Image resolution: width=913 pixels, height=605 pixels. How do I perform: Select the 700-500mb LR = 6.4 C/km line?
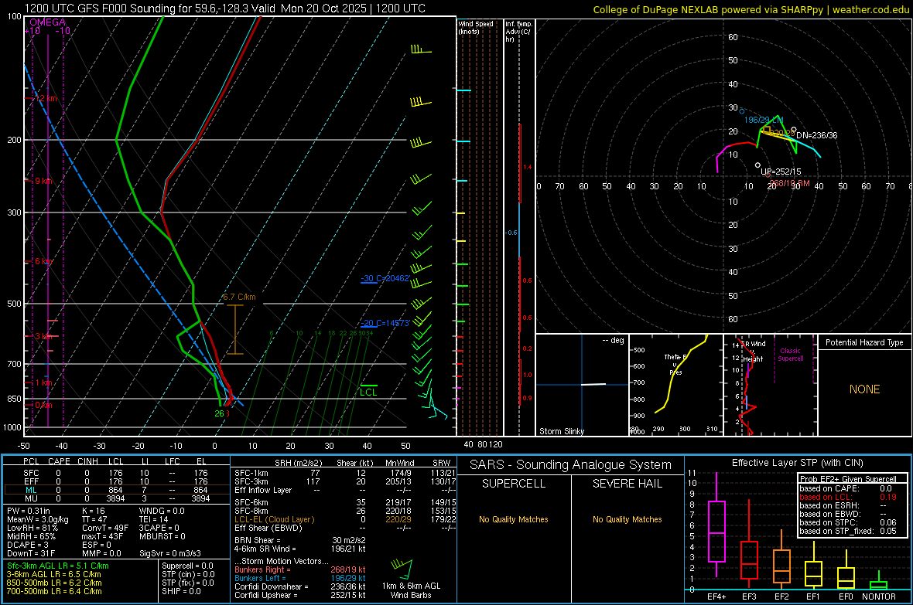(54, 591)
